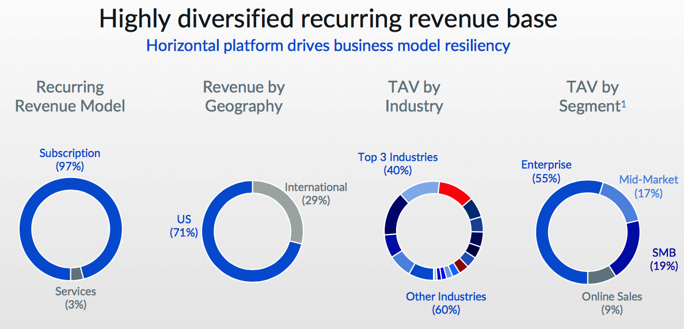Pick the gray Services slice in first donut
Image resolution: width=684 pixels, height=329 pixels.
coord(77,274)
